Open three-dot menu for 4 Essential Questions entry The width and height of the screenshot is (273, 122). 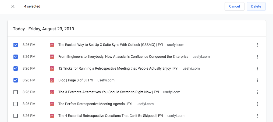click(x=257, y=116)
